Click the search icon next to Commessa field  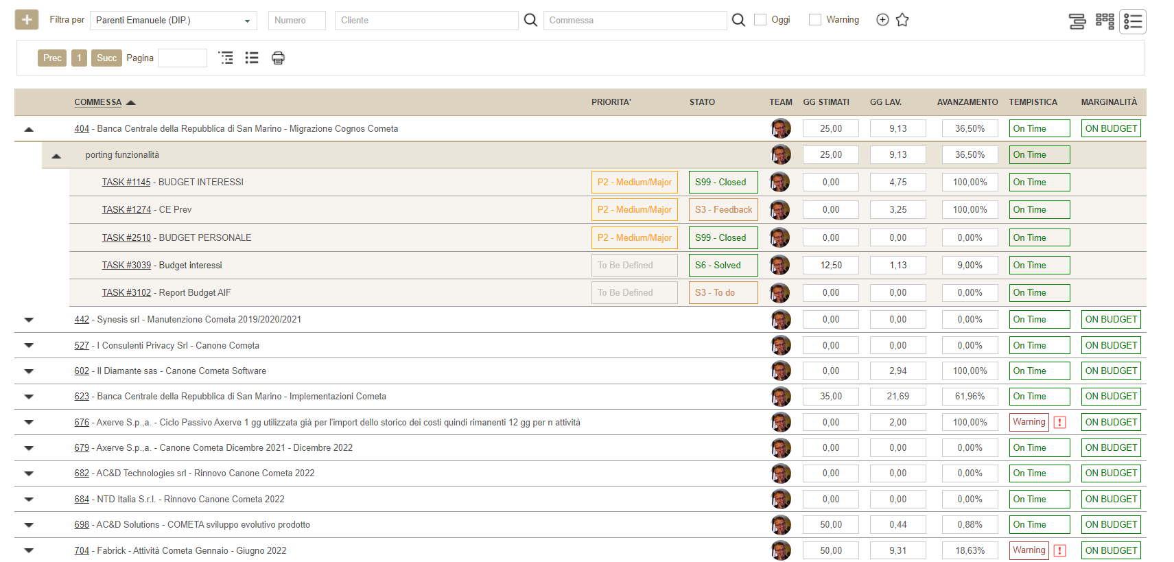(738, 20)
